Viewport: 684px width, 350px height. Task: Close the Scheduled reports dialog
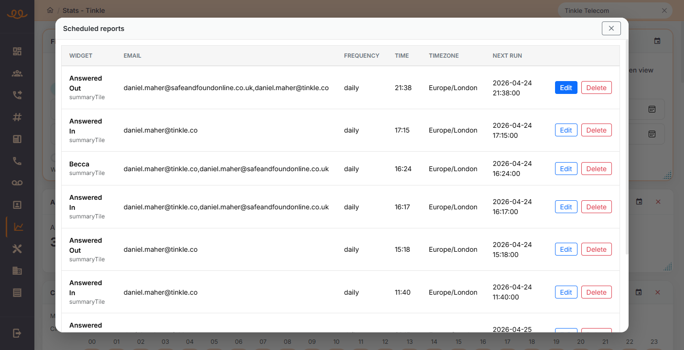(611, 29)
